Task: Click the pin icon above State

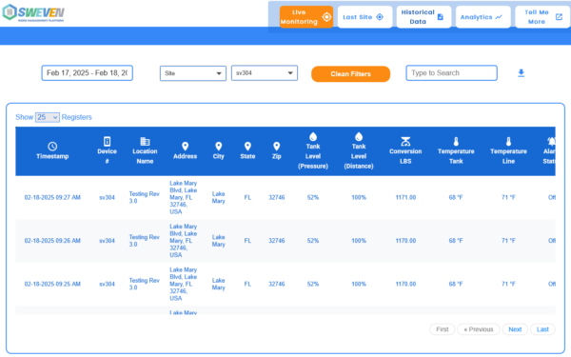Action: click(247, 146)
